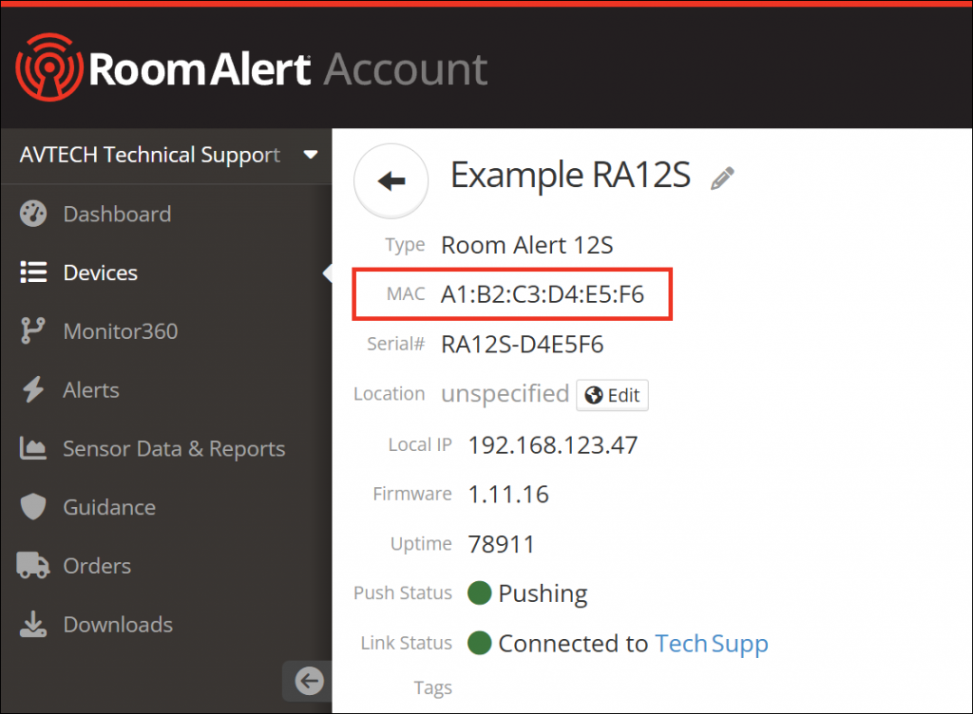Click the serial number RA12S-D4E5F6
973x714 pixels.
522,345
